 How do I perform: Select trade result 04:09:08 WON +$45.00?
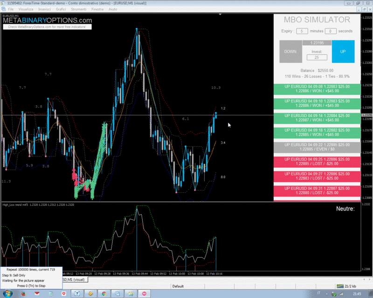(317, 89)
